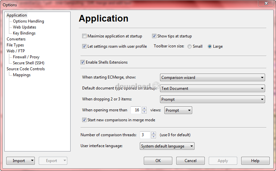276x171 pixels.
Task: Open Default document type dropdown
Action: tap(212, 88)
